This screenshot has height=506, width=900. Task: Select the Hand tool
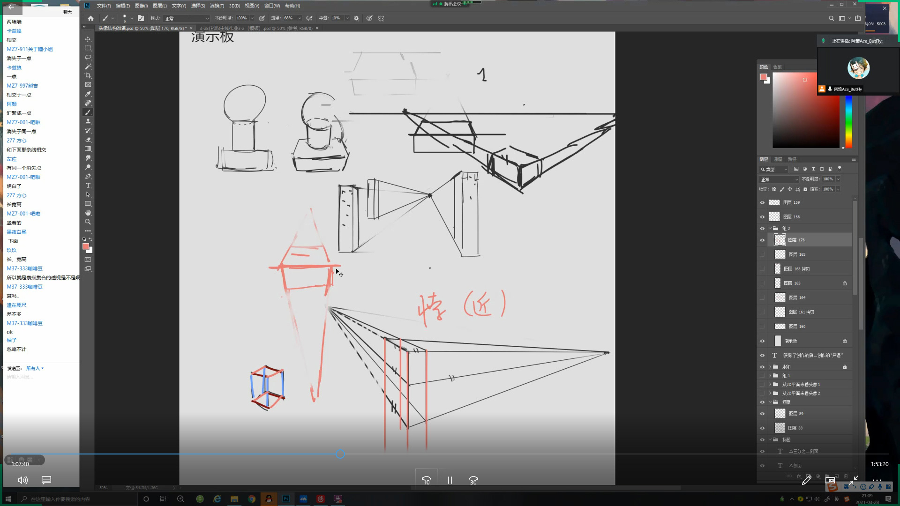tap(88, 213)
